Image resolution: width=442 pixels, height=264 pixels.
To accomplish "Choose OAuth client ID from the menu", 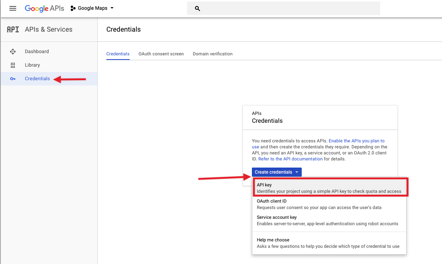I will (329, 204).
